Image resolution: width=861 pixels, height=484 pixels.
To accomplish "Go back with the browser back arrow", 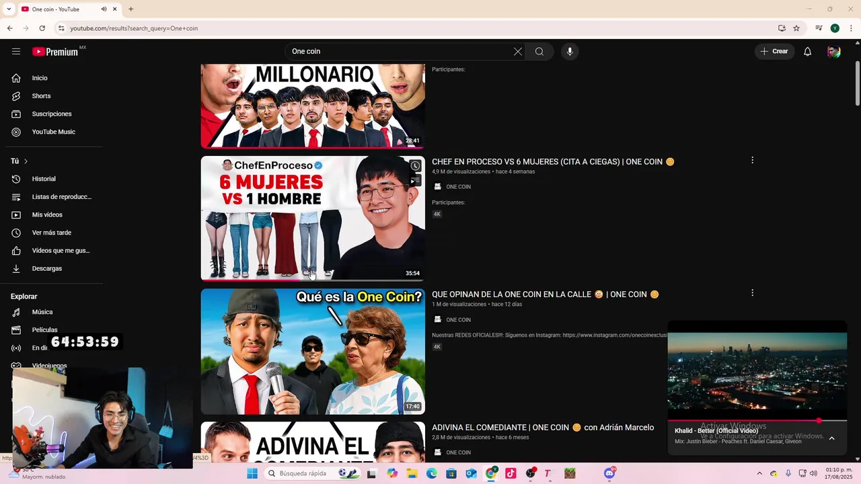I will (9, 28).
